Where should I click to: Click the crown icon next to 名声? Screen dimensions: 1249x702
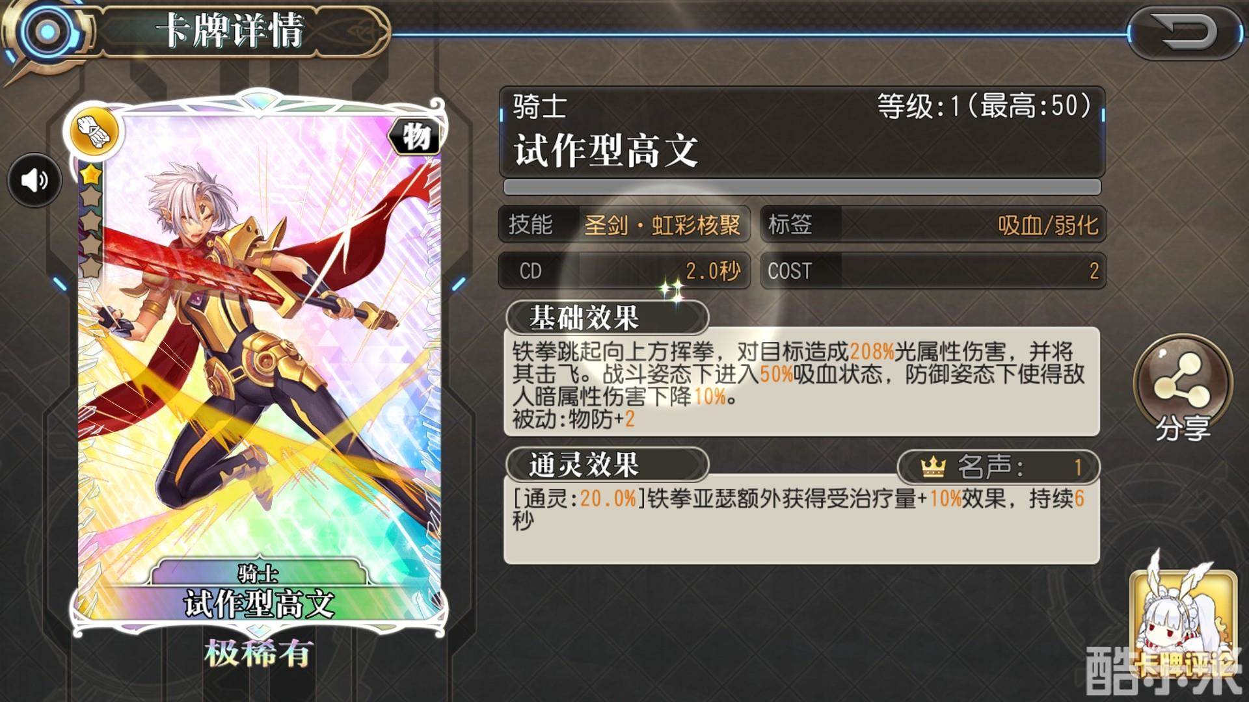[x=933, y=466]
